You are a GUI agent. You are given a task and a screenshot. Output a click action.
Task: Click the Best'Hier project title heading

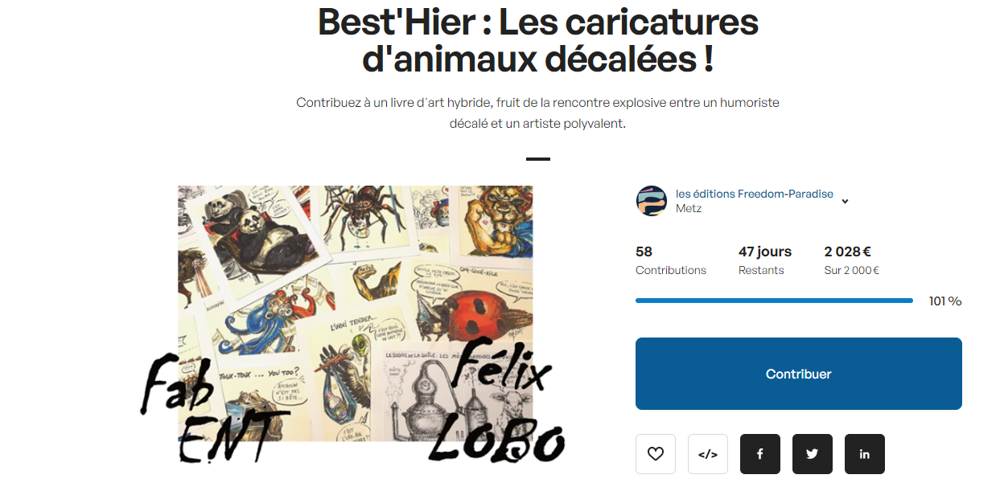538,40
